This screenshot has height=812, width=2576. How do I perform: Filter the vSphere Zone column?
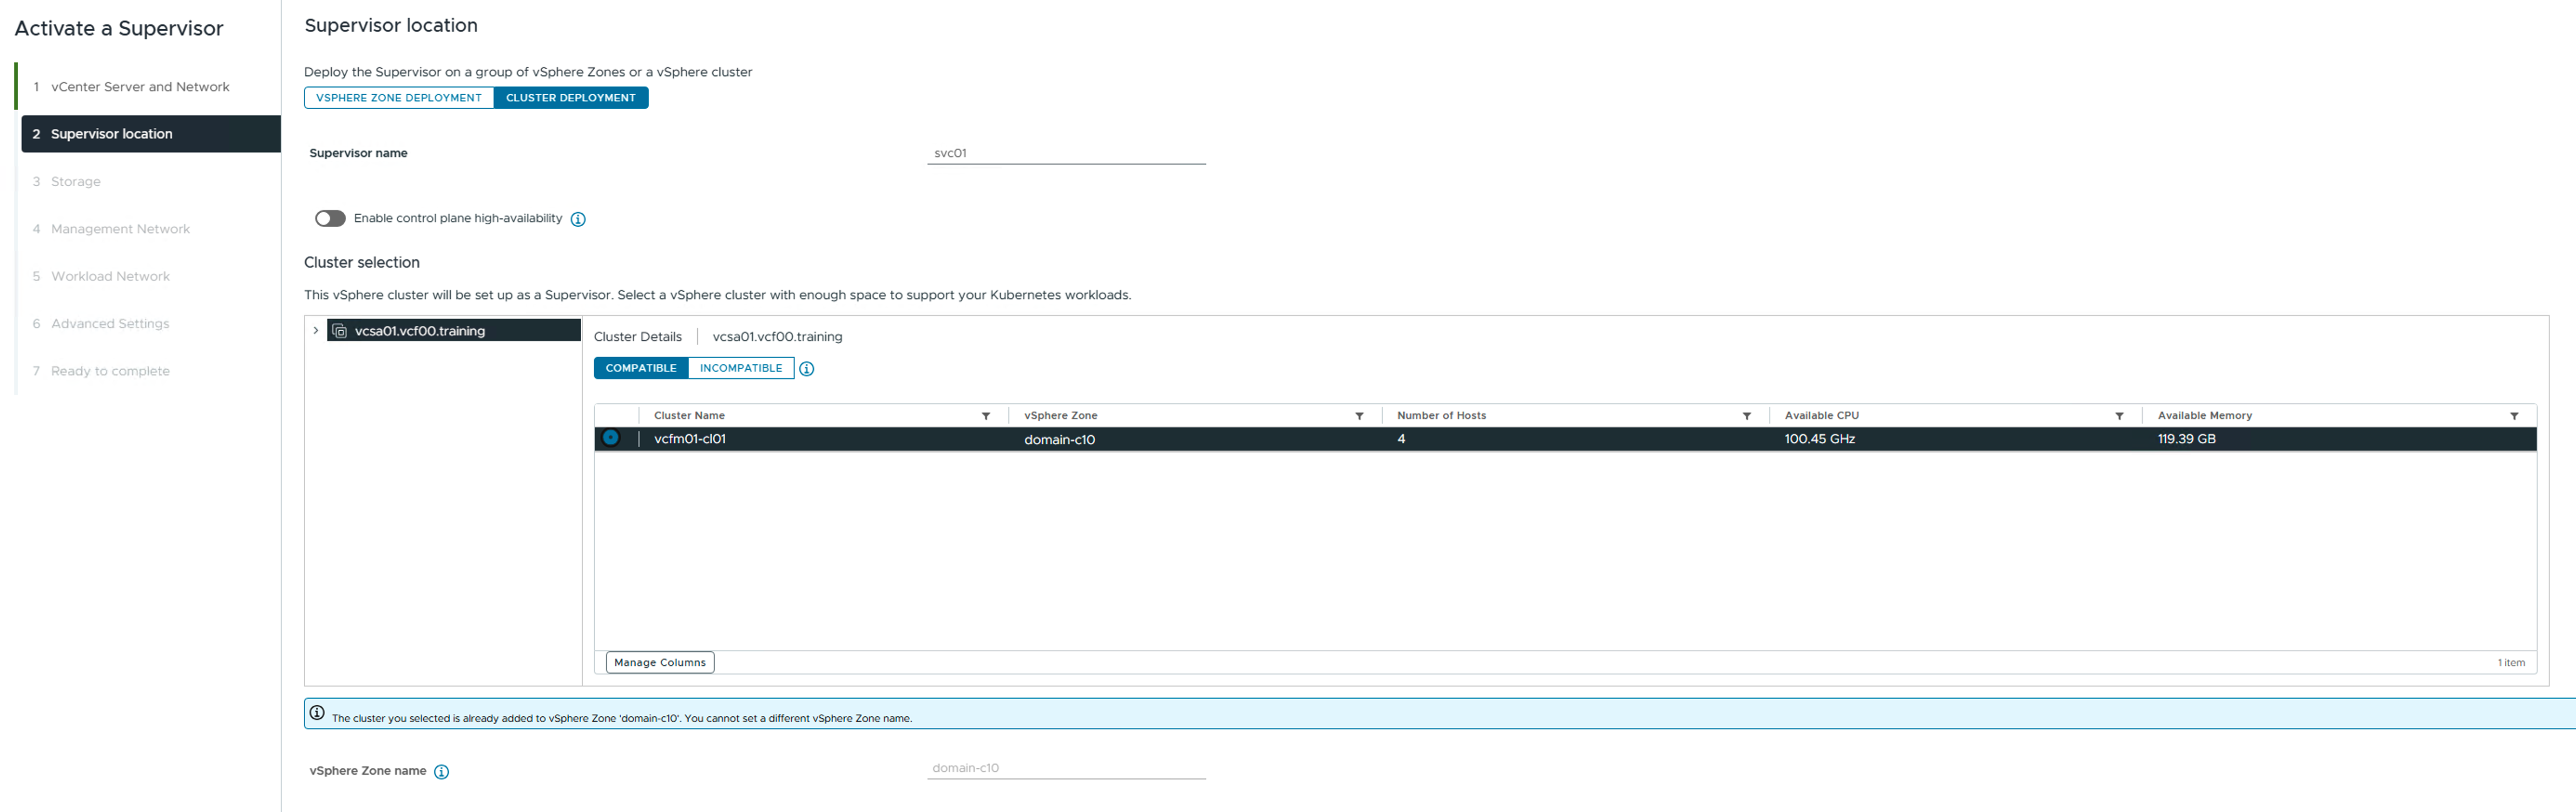point(1359,416)
